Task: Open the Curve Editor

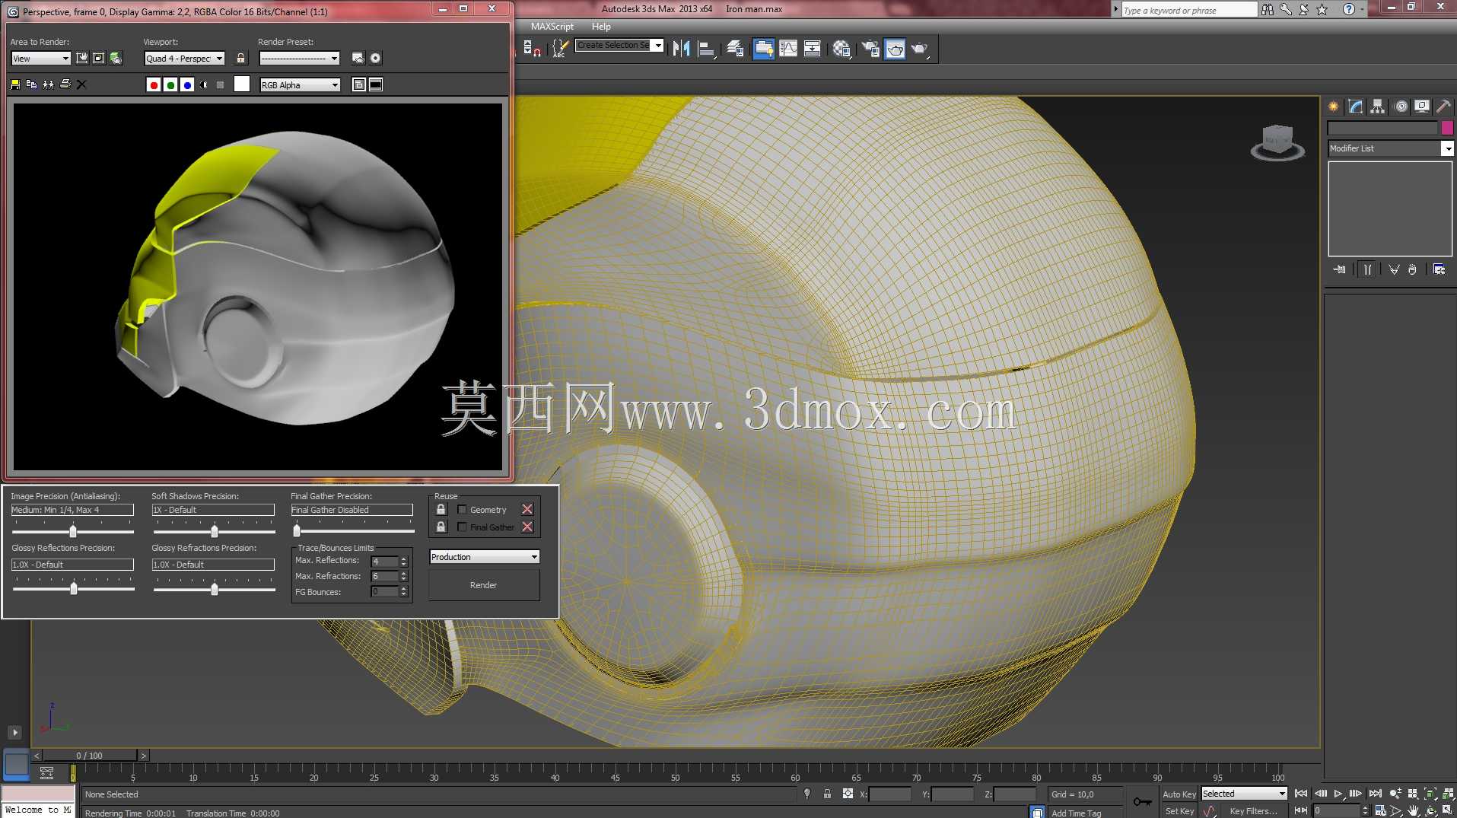Action: click(x=788, y=49)
